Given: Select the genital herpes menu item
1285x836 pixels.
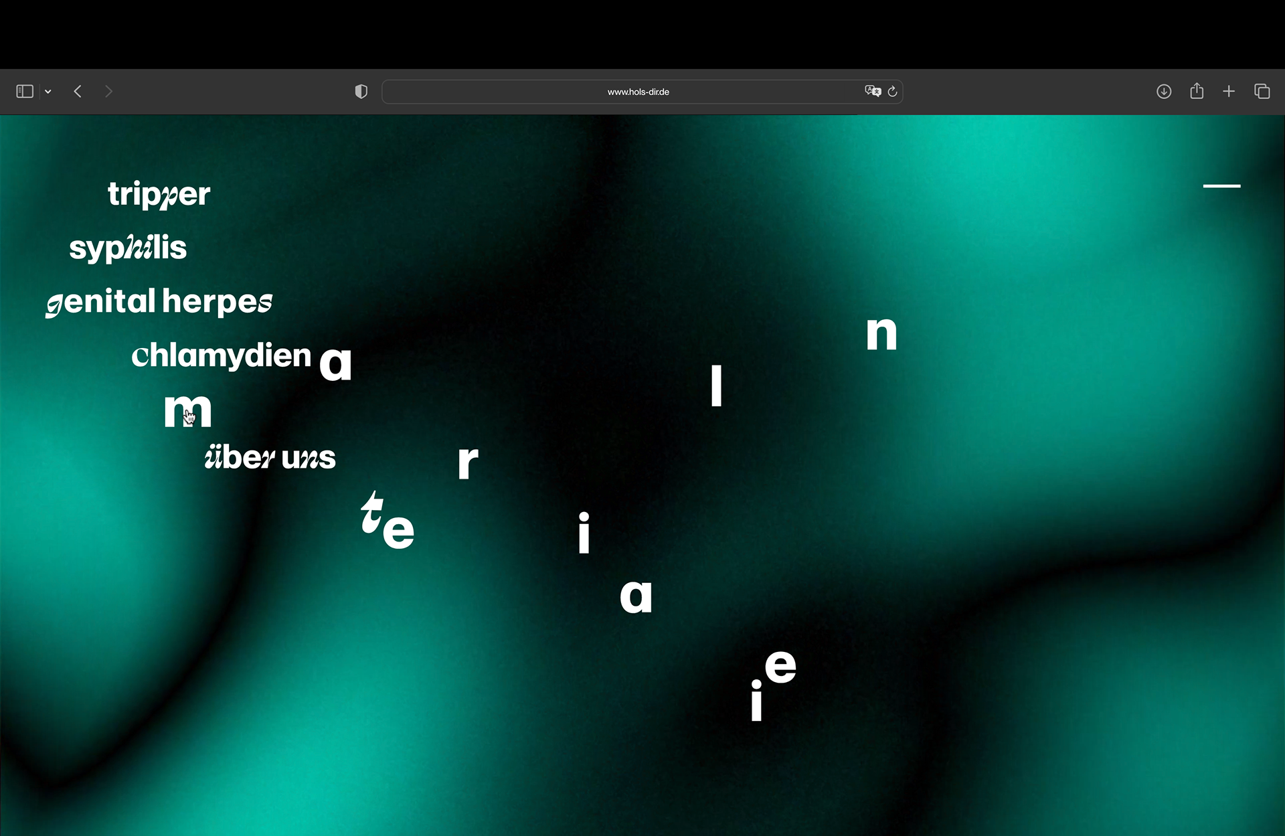Looking at the screenshot, I should pyautogui.click(x=159, y=302).
